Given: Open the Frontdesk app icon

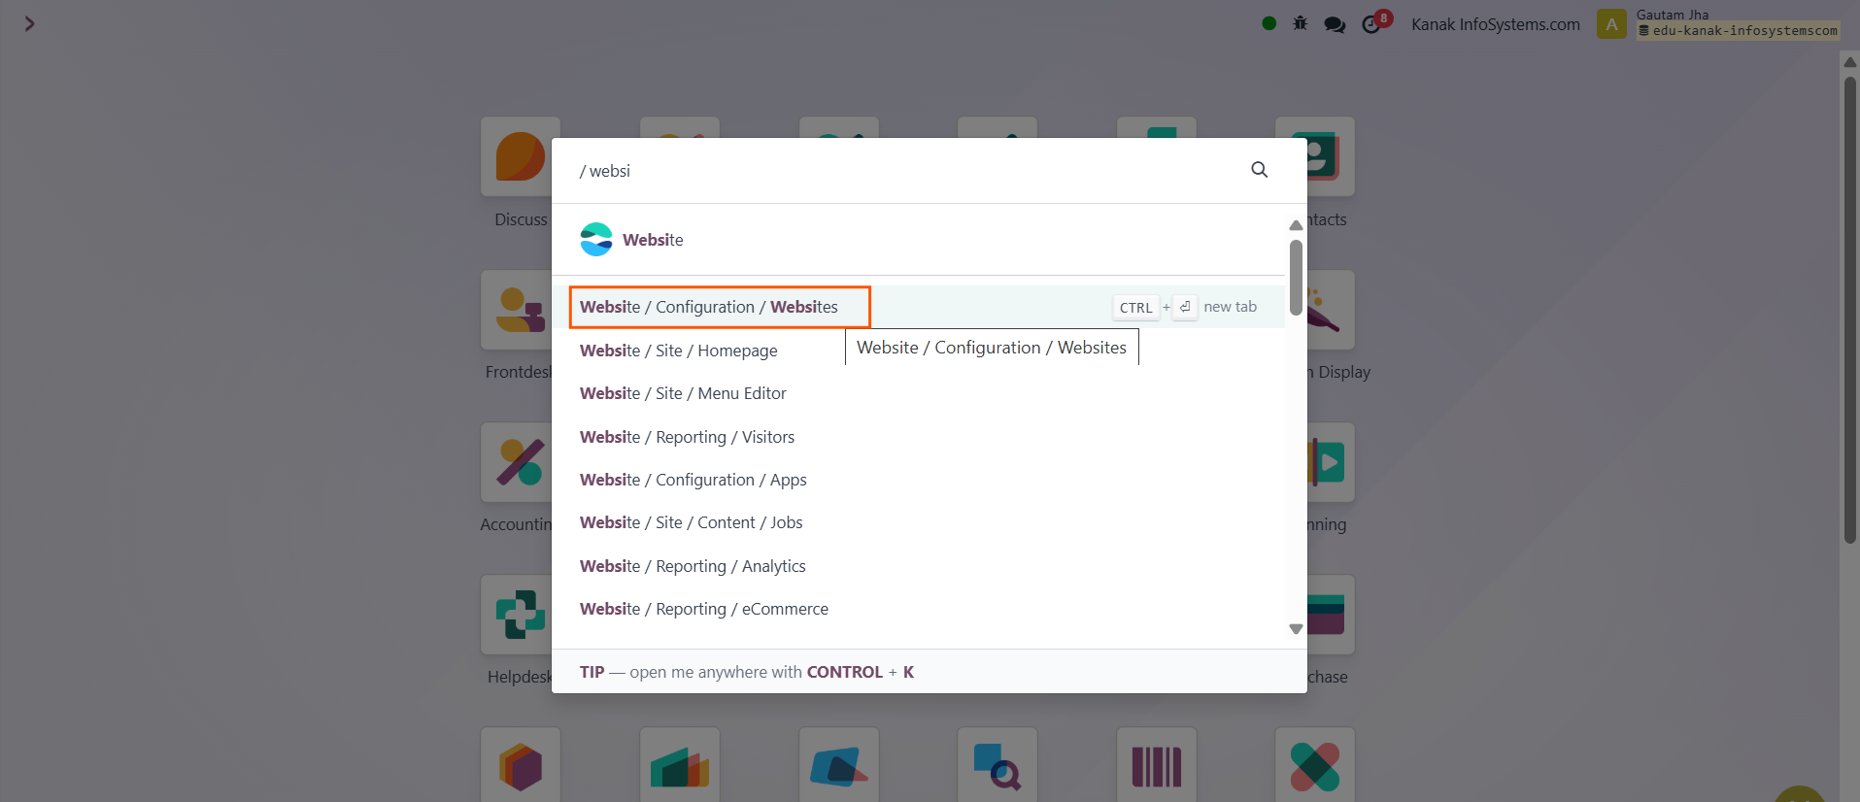Looking at the screenshot, I should click(x=521, y=310).
